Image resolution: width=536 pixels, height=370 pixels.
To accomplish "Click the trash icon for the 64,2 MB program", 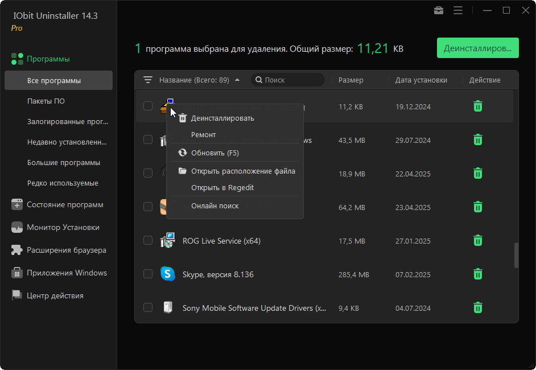I will 478,207.
